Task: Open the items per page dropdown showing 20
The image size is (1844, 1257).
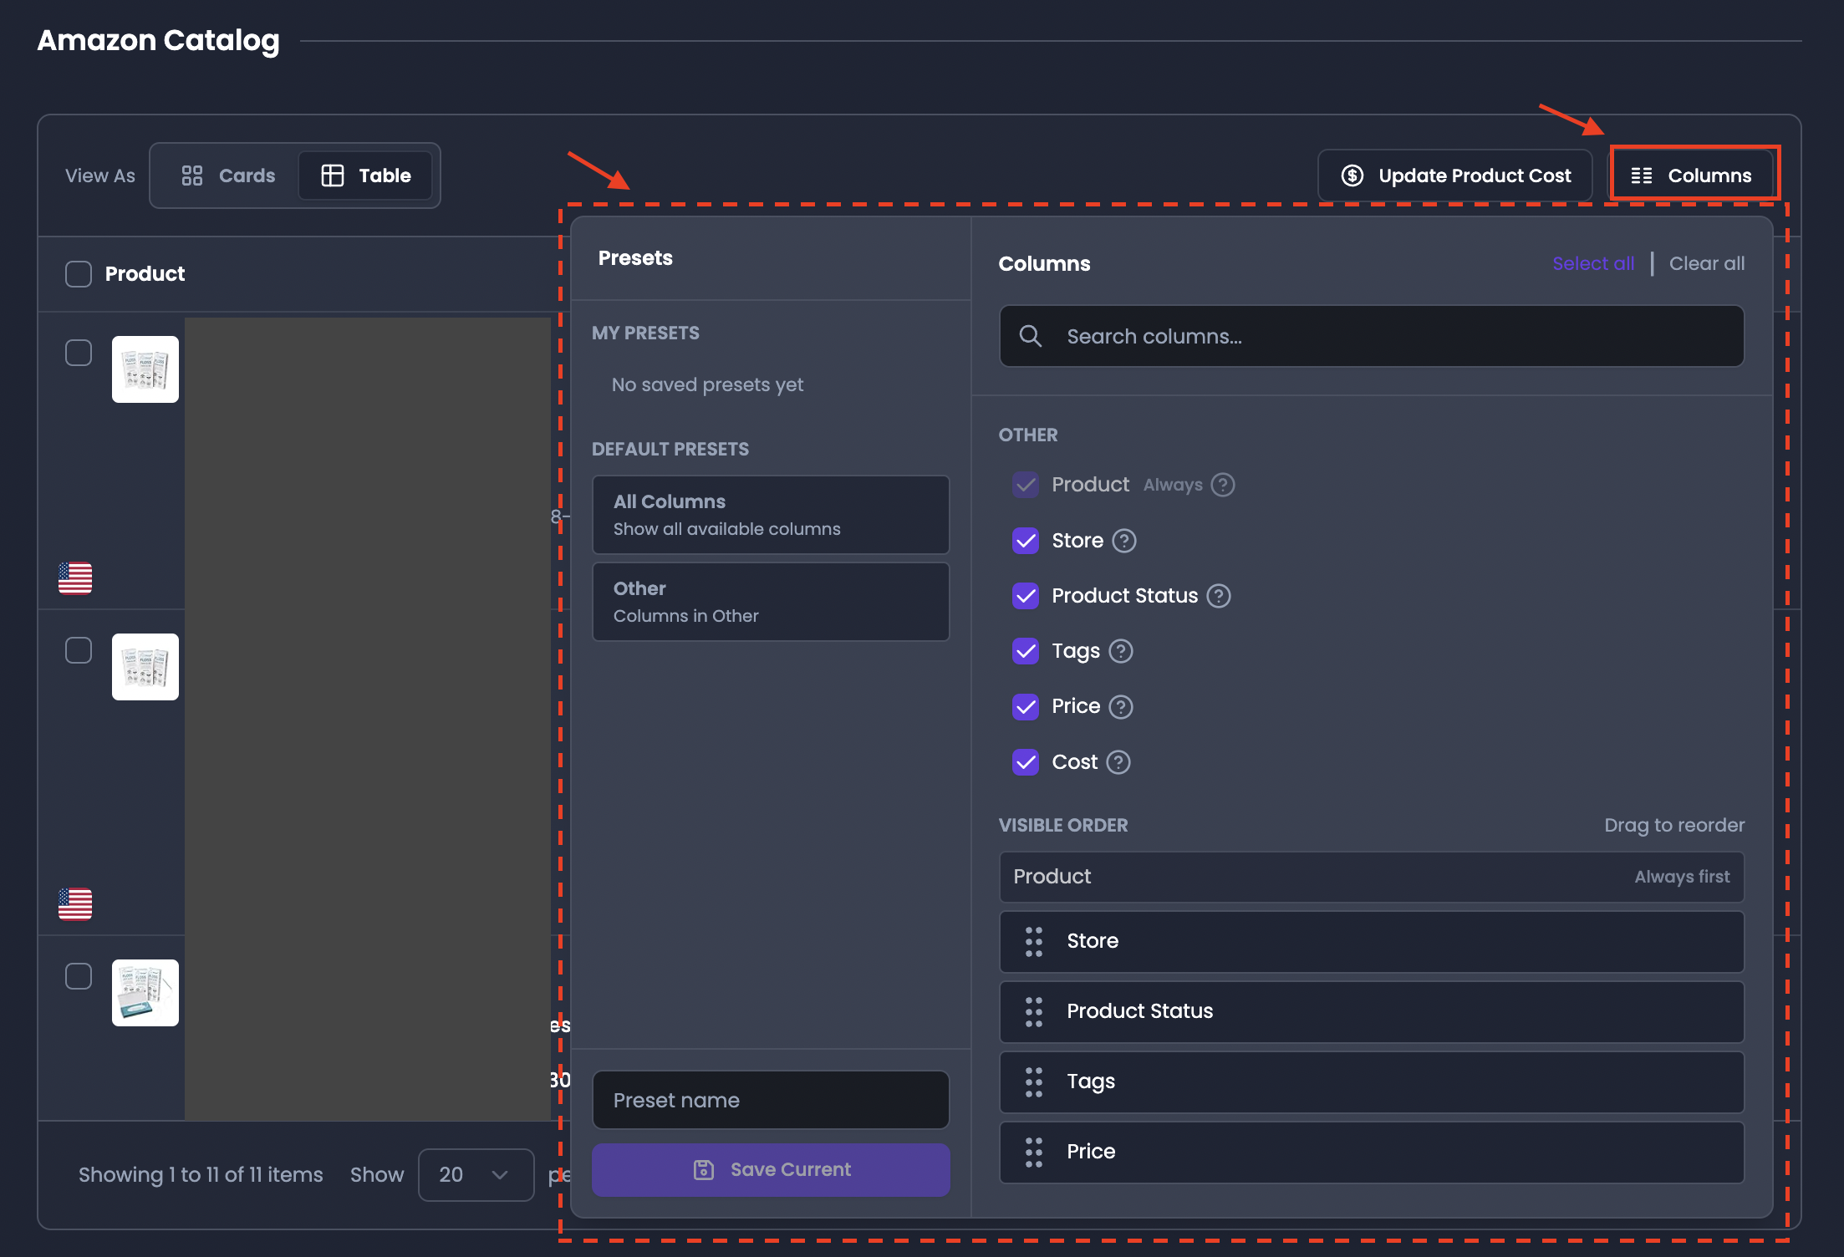Action: [x=476, y=1175]
